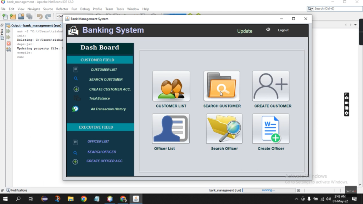This screenshot has height=204, width=363.
Task: Click the magnifier icon beside SEARCH OFFICER
Action: point(75,153)
